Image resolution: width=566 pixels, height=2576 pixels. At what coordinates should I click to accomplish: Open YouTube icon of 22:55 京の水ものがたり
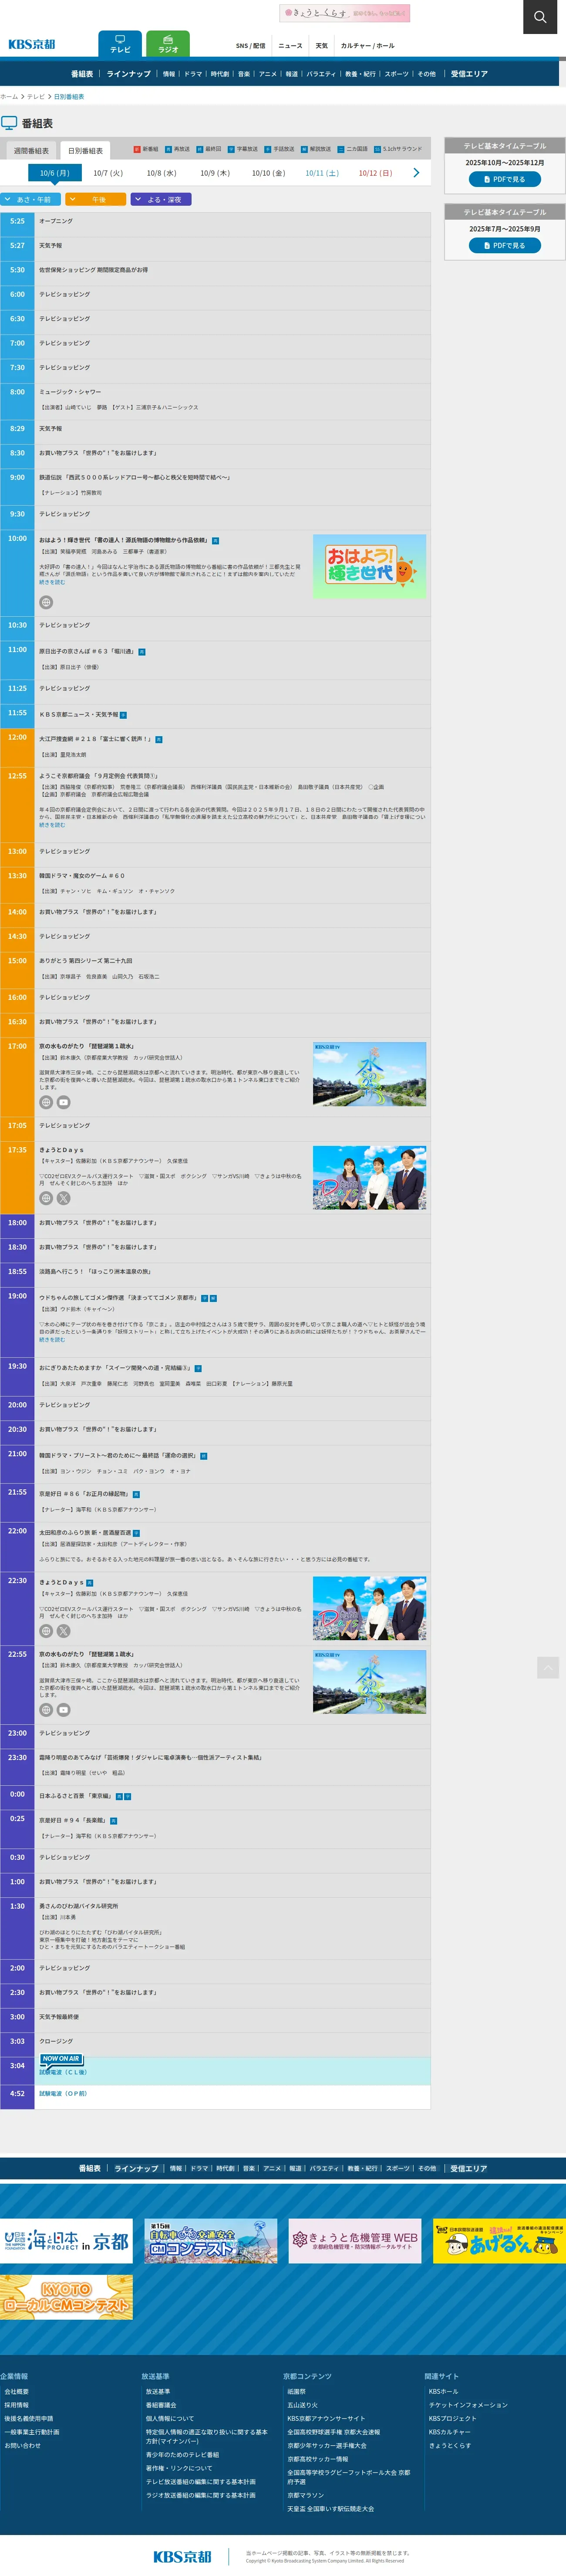point(64,1710)
